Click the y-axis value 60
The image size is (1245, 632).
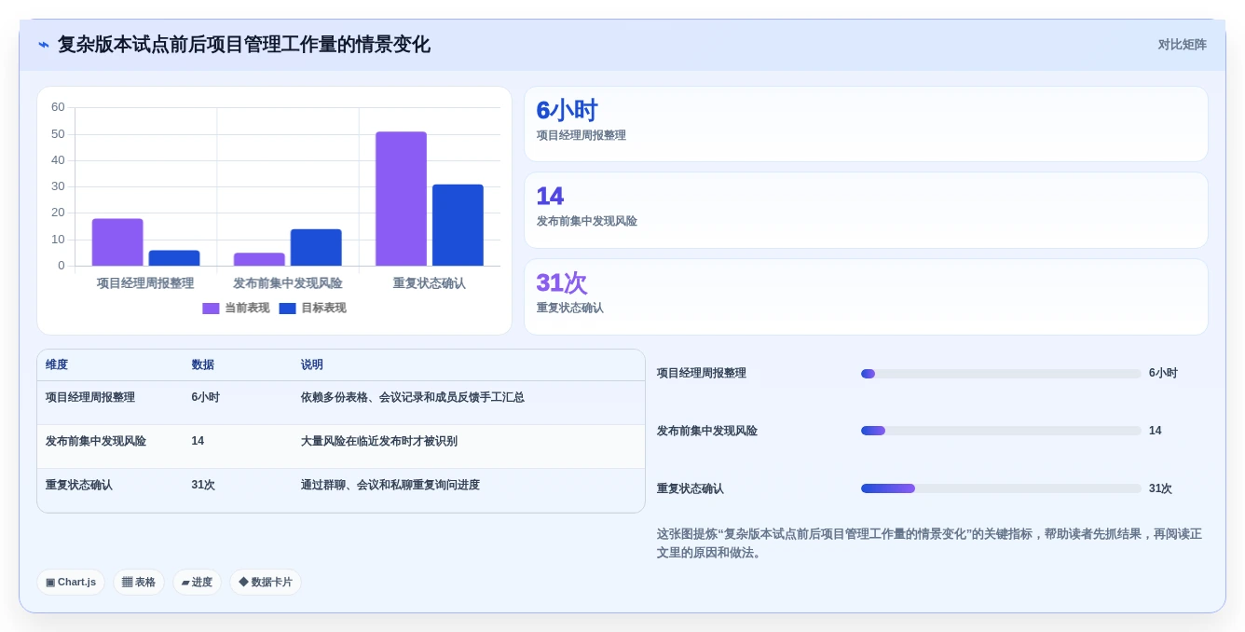tap(58, 107)
